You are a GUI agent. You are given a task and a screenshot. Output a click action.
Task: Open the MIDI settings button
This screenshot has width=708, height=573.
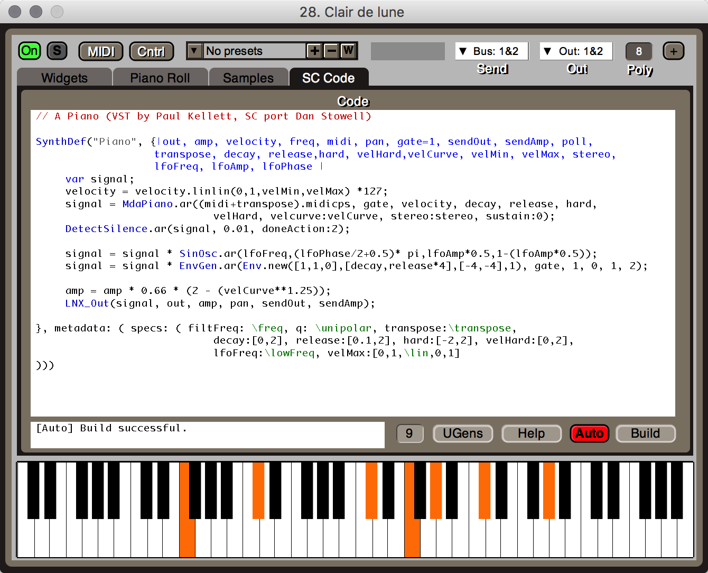coord(100,51)
